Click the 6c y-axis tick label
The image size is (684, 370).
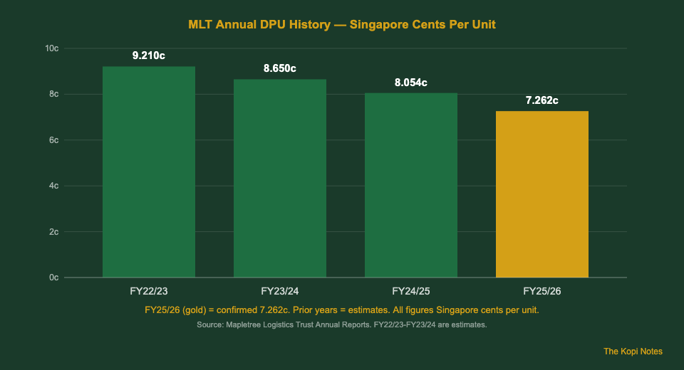tap(53, 140)
